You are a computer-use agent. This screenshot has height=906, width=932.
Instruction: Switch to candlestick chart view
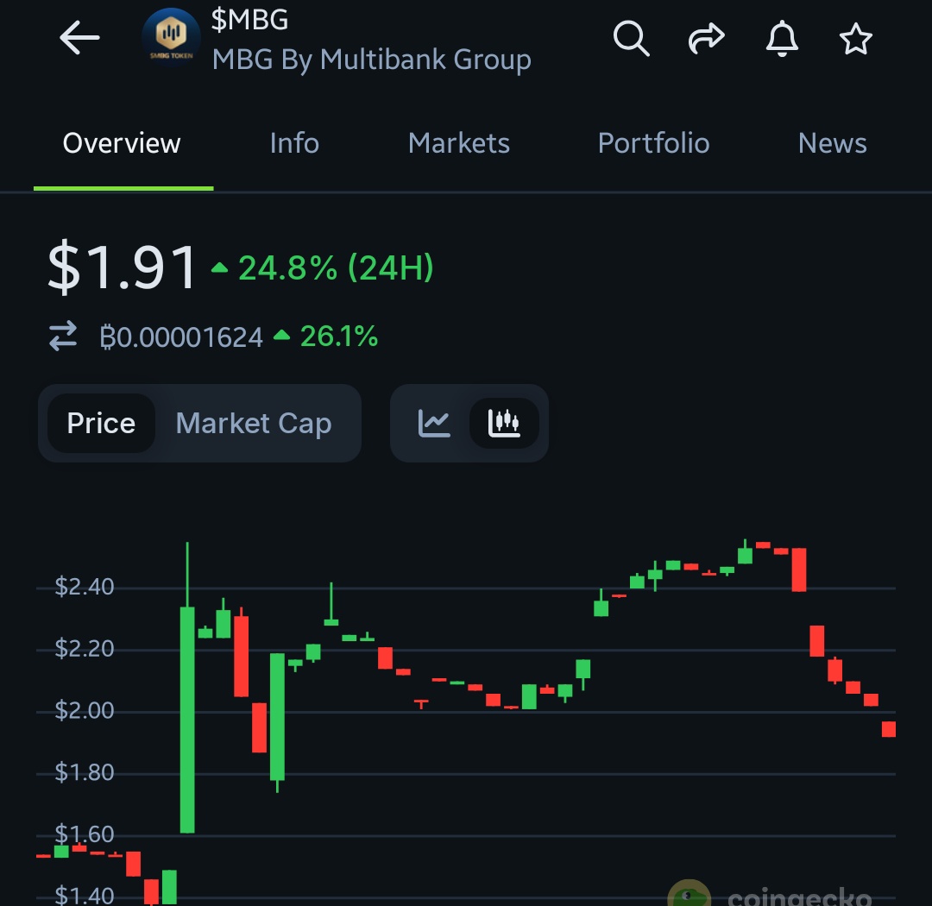pos(504,424)
